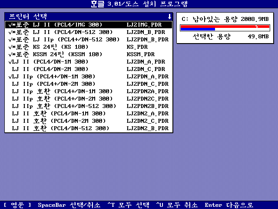Click file name LJ2IMG.PDR
The width and height of the screenshot is (278, 209).
[144, 25]
